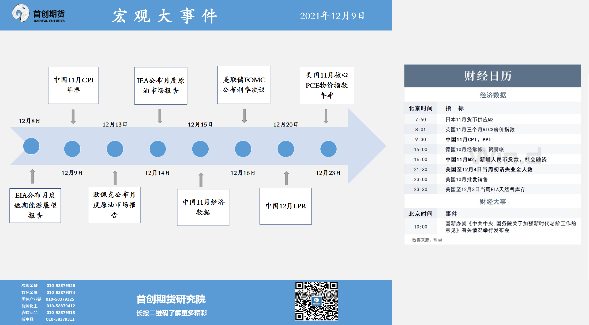Image resolution: width=589 pixels, height=325 pixels.
Task: Click the 12月16日 date label
Action: [x=243, y=173]
